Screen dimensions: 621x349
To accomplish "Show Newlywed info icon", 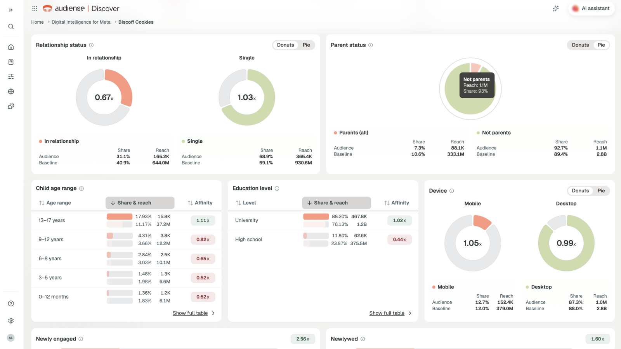I will coord(363,339).
